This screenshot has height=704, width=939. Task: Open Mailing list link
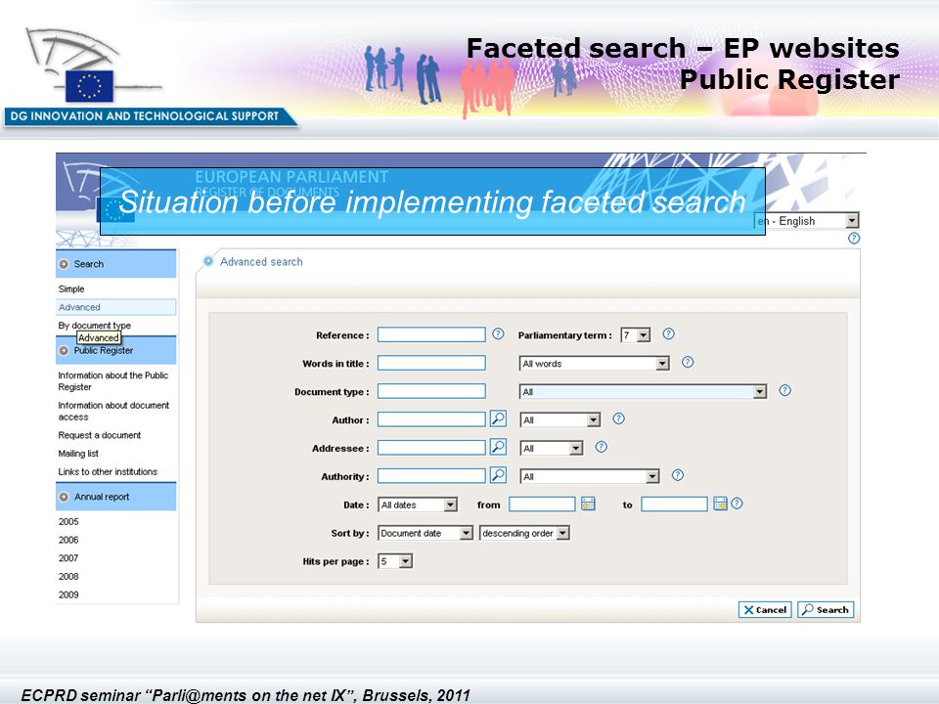78,454
